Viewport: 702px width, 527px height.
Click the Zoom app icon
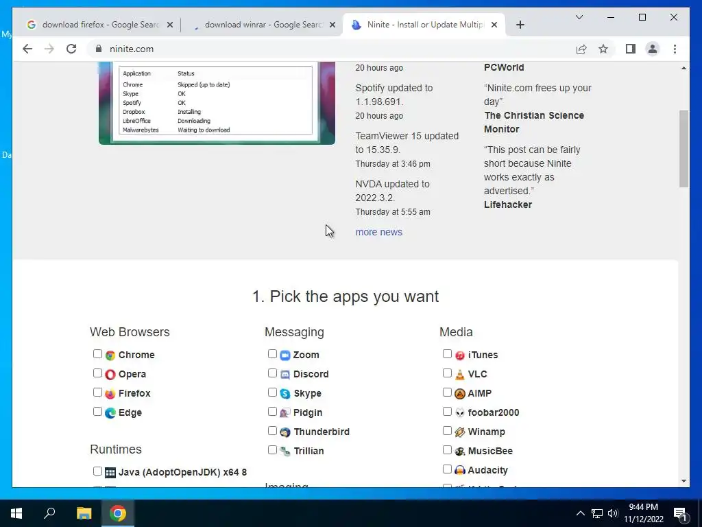[x=285, y=355]
